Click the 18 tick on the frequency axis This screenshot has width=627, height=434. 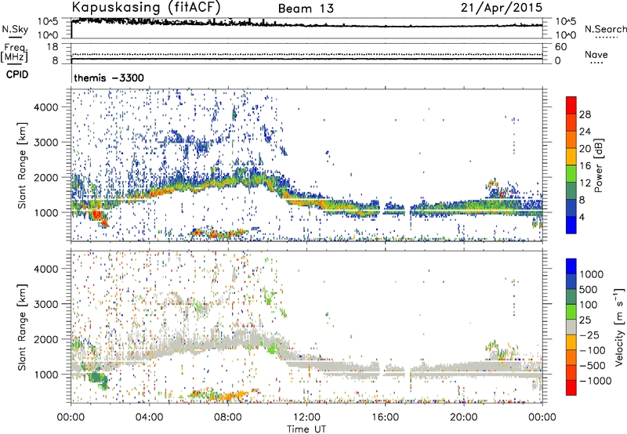53,47
